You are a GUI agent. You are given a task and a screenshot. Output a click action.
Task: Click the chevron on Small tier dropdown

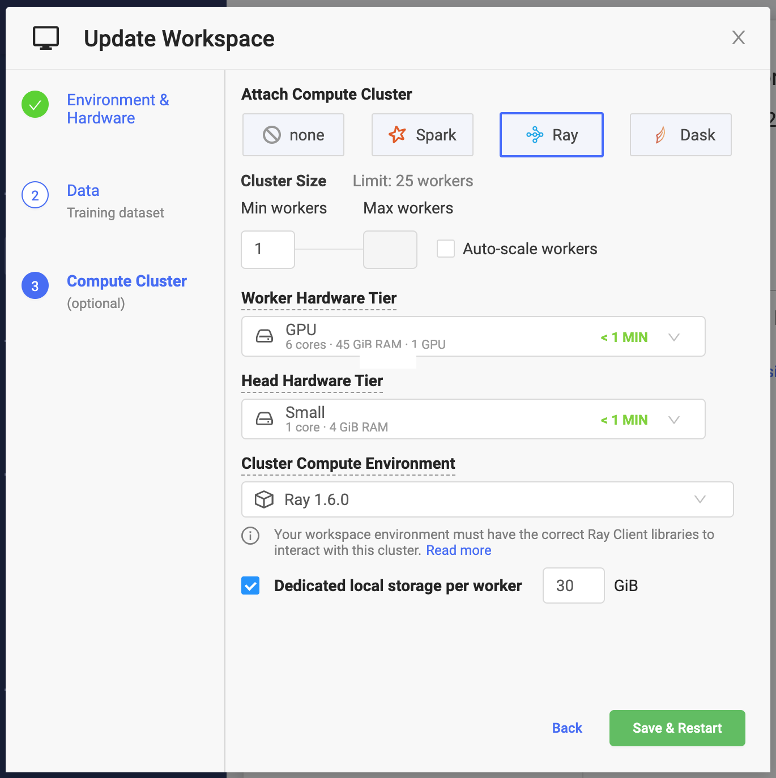pos(674,420)
